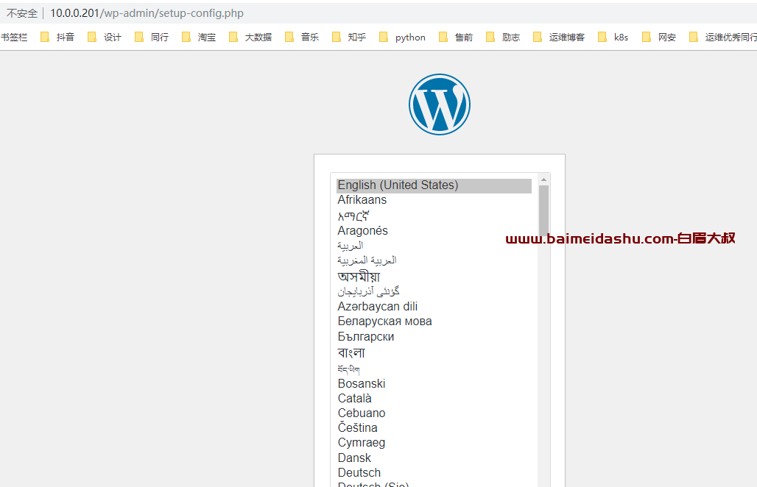Open the 大数据 bookmark folder
Image resolution: width=757 pixels, height=487 pixels.
coord(250,37)
